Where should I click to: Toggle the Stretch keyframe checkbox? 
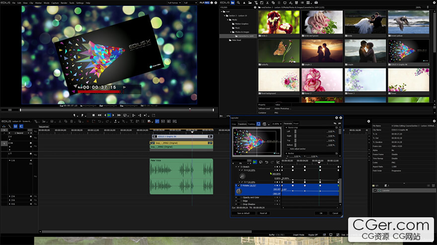238,167
